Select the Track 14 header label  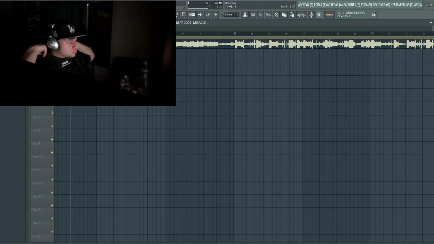[x=37, y=210]
